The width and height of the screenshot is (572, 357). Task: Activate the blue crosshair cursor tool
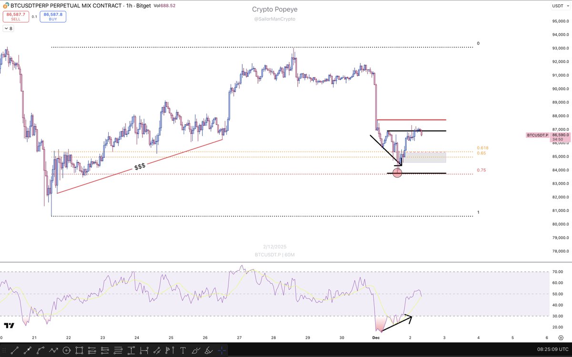point(222,351)
